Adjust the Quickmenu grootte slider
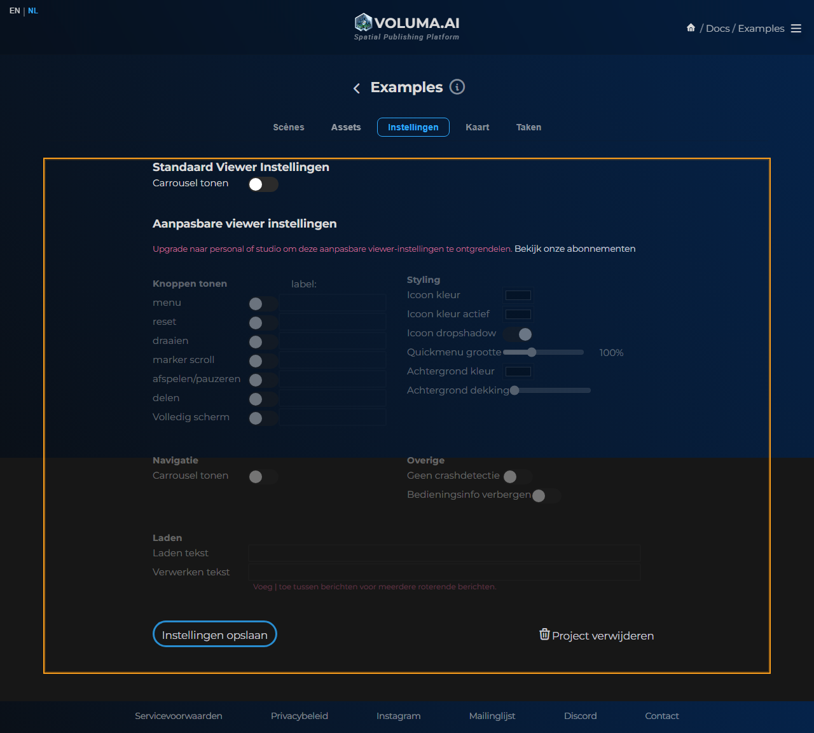This screenshot has width=814, height=733. (x=533, y=352)
